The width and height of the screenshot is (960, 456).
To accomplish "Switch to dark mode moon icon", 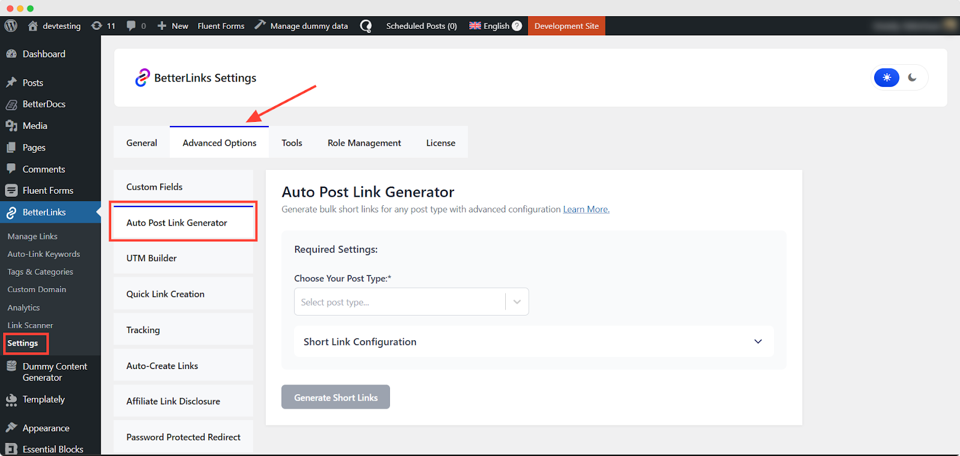I will pyautogui.click(x=912, y=77).
